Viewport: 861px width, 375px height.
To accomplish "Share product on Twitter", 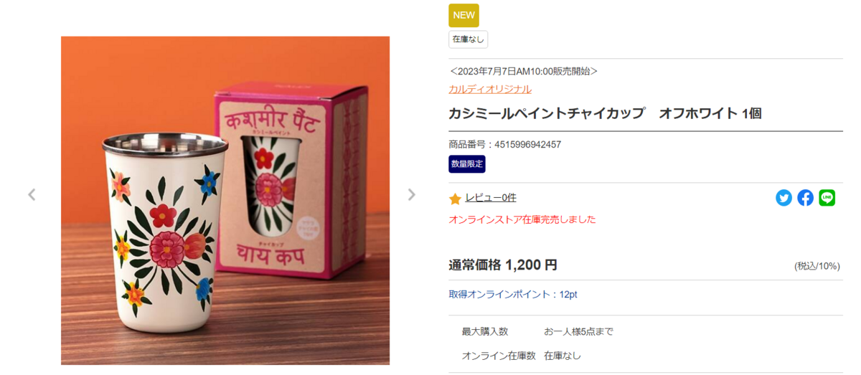I will (784, 198).
